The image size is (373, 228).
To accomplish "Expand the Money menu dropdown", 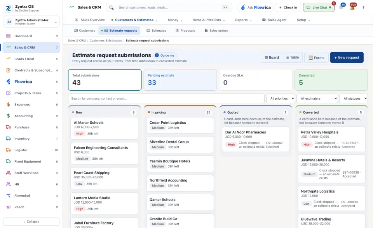I will pos(175,20).
